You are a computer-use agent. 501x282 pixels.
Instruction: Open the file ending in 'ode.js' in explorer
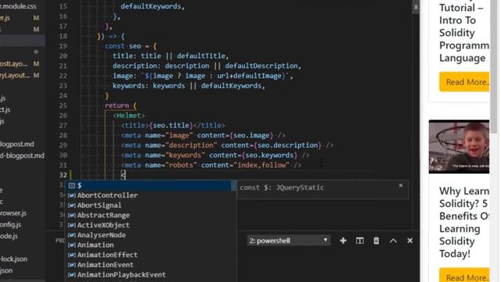click(9, 236)
